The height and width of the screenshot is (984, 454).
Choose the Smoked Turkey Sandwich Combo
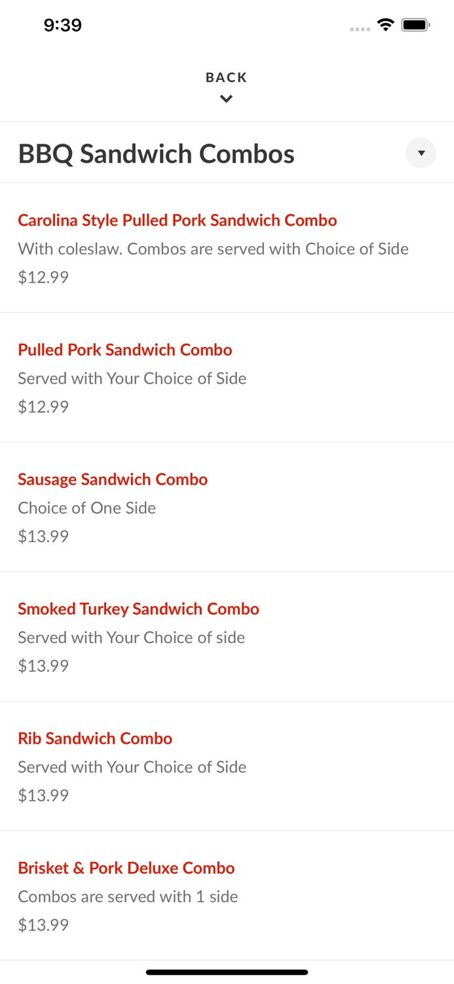[x=139, y=609]
